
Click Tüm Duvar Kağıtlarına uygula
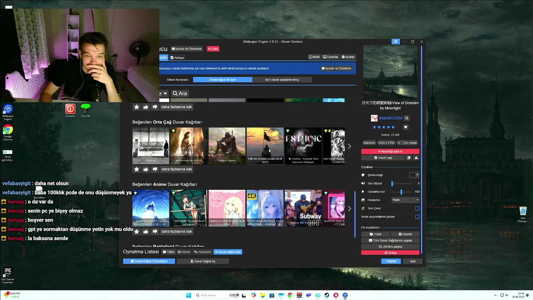point(390,240)
